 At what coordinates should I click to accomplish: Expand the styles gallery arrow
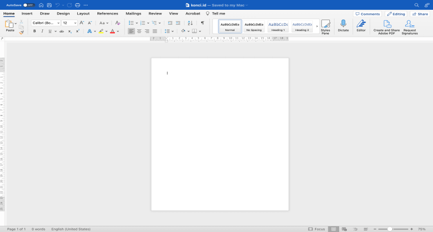pyautogui.click(x=317, y=26)
